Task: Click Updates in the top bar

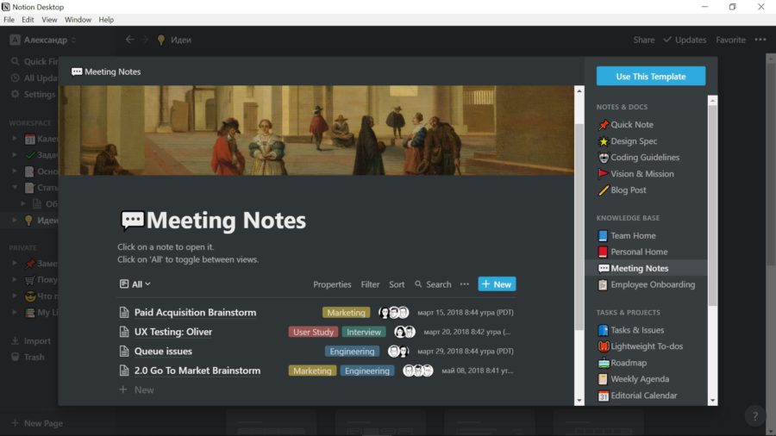Action: (685, 40)
